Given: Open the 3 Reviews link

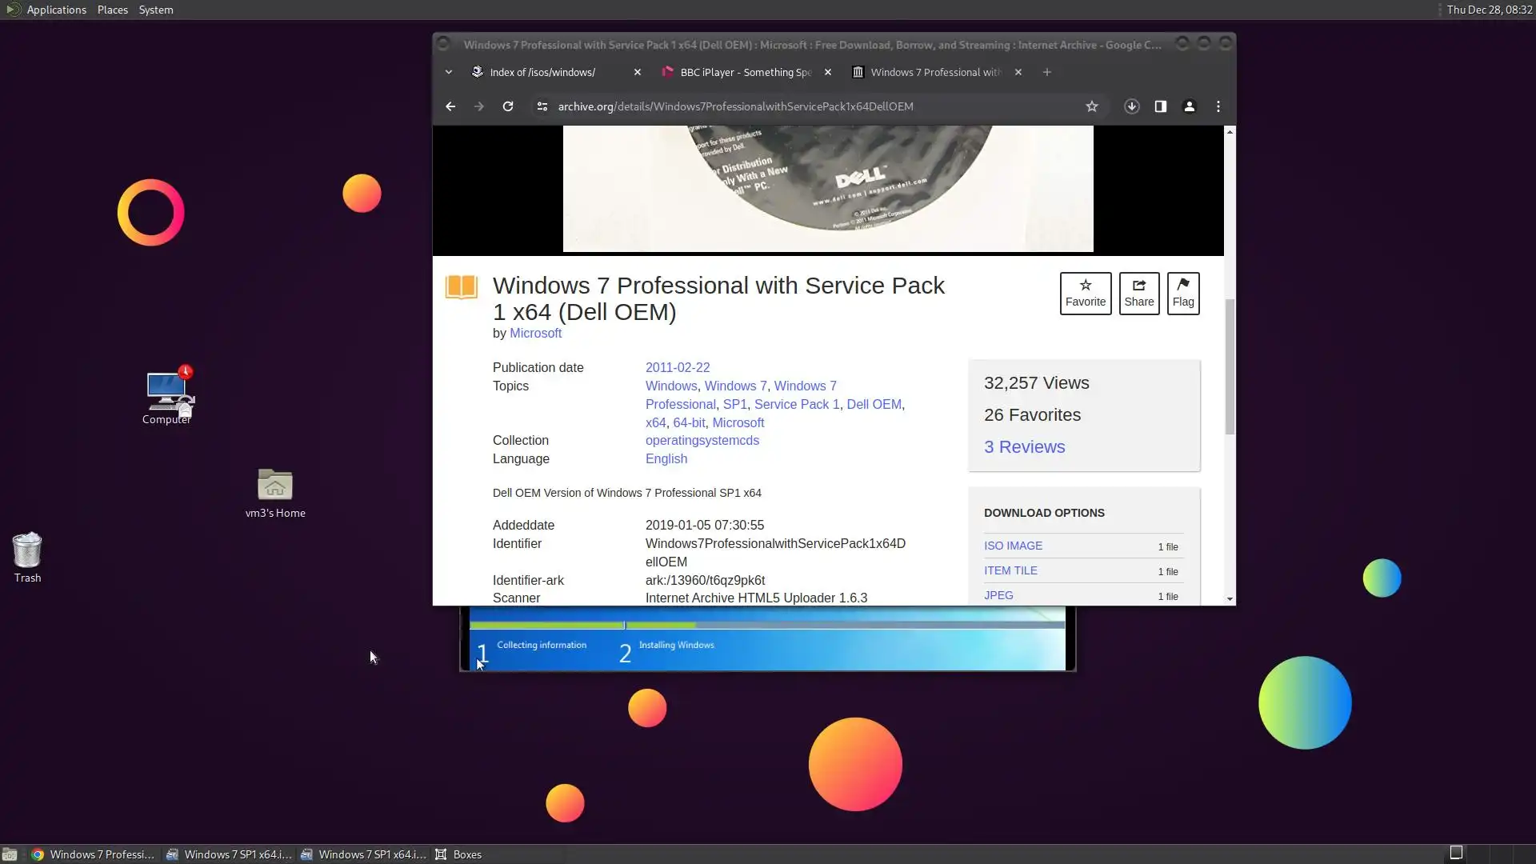Looking at the screenshot, I should coord(1024,447).
